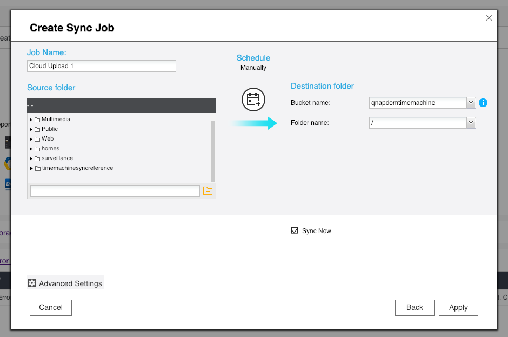
Task: Select the homes folder icon
Action: click(x=37, y=149)
